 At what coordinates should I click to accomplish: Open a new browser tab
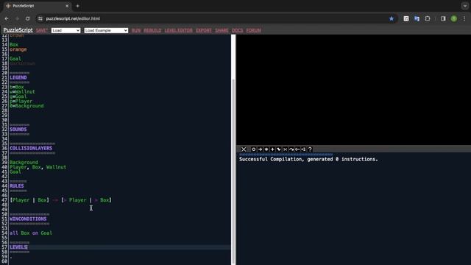[x=77, y=6]
